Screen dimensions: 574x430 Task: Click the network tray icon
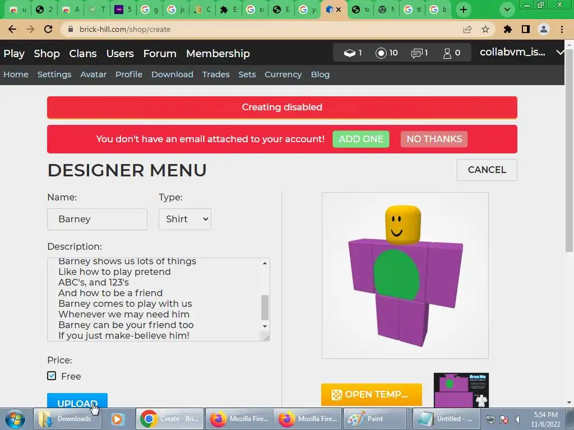tap(490, 419)
